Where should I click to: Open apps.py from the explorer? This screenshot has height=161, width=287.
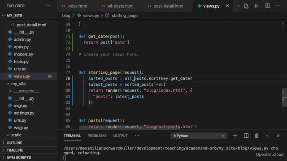29,47
